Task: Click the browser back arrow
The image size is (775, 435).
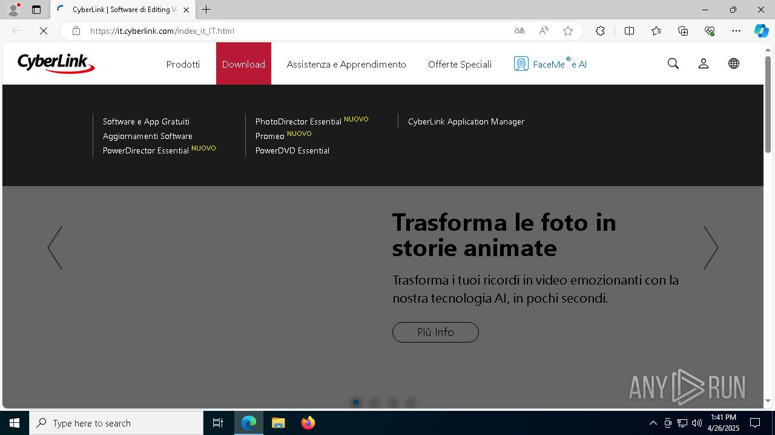Action: pos(17,31)
